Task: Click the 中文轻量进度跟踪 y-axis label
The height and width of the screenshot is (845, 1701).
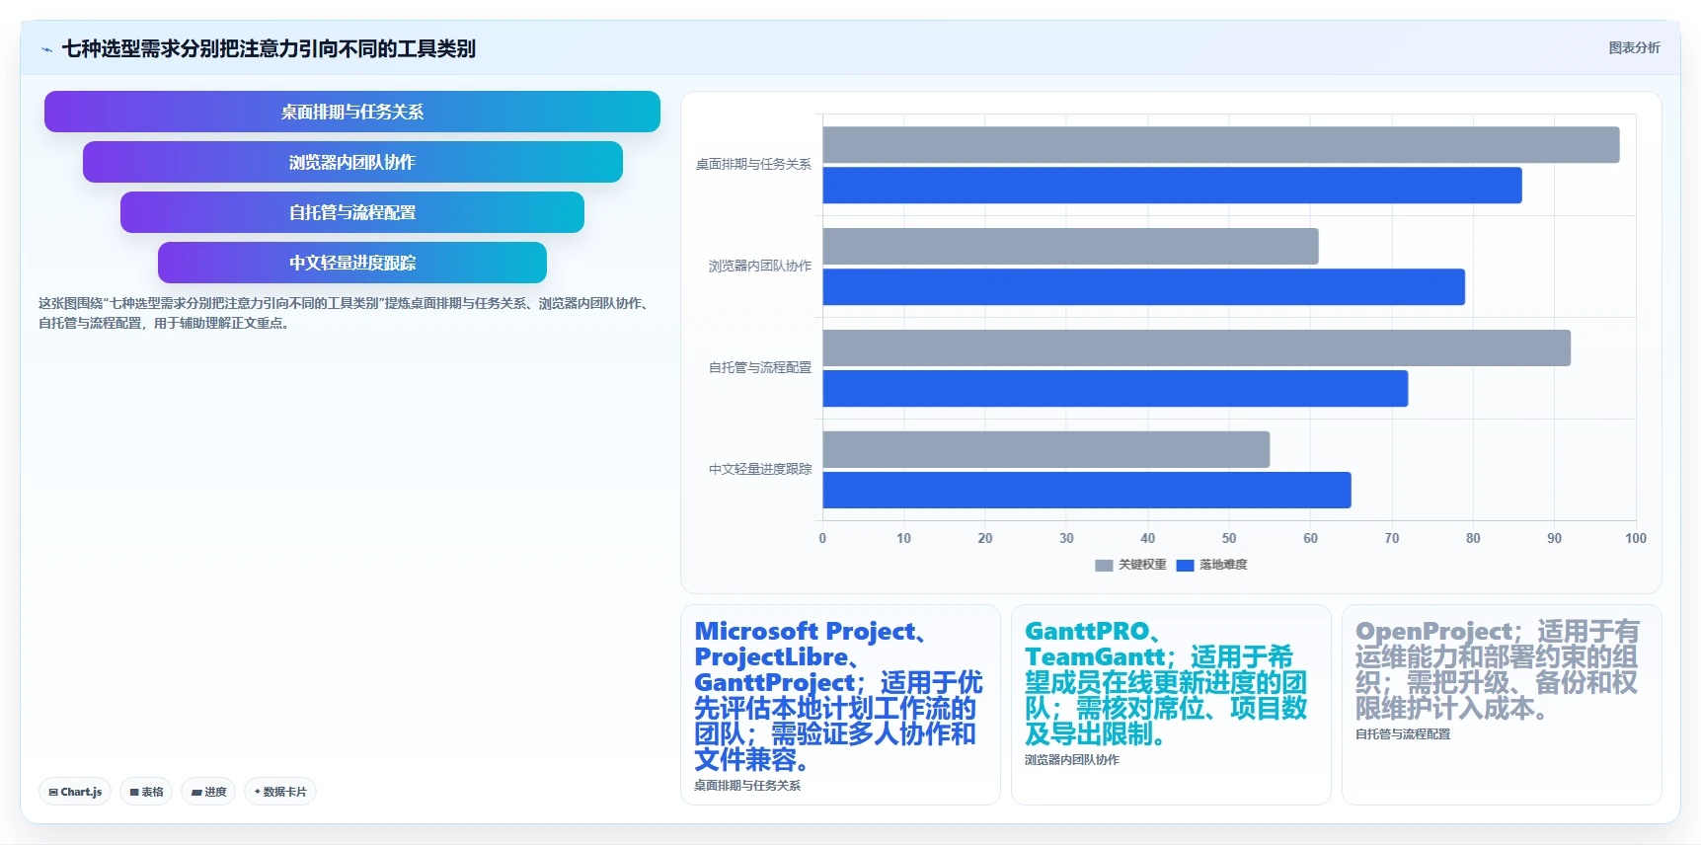Action: [x=760, y=470]
